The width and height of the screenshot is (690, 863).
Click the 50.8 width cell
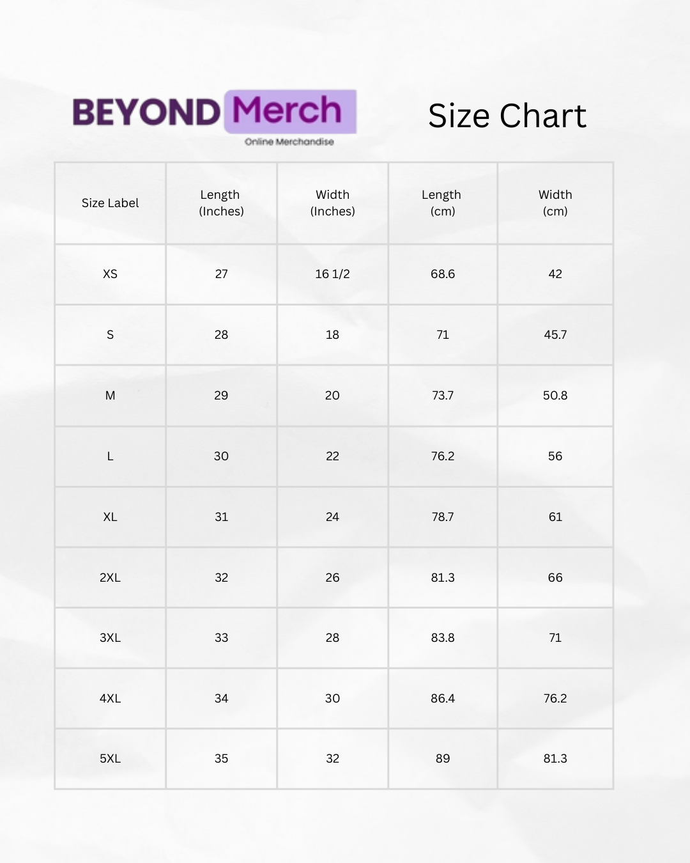click(x=555, y=396)
